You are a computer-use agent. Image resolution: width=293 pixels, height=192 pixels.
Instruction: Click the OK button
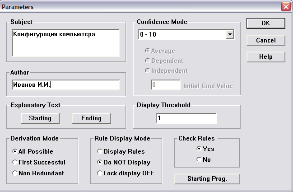[266, 23]
